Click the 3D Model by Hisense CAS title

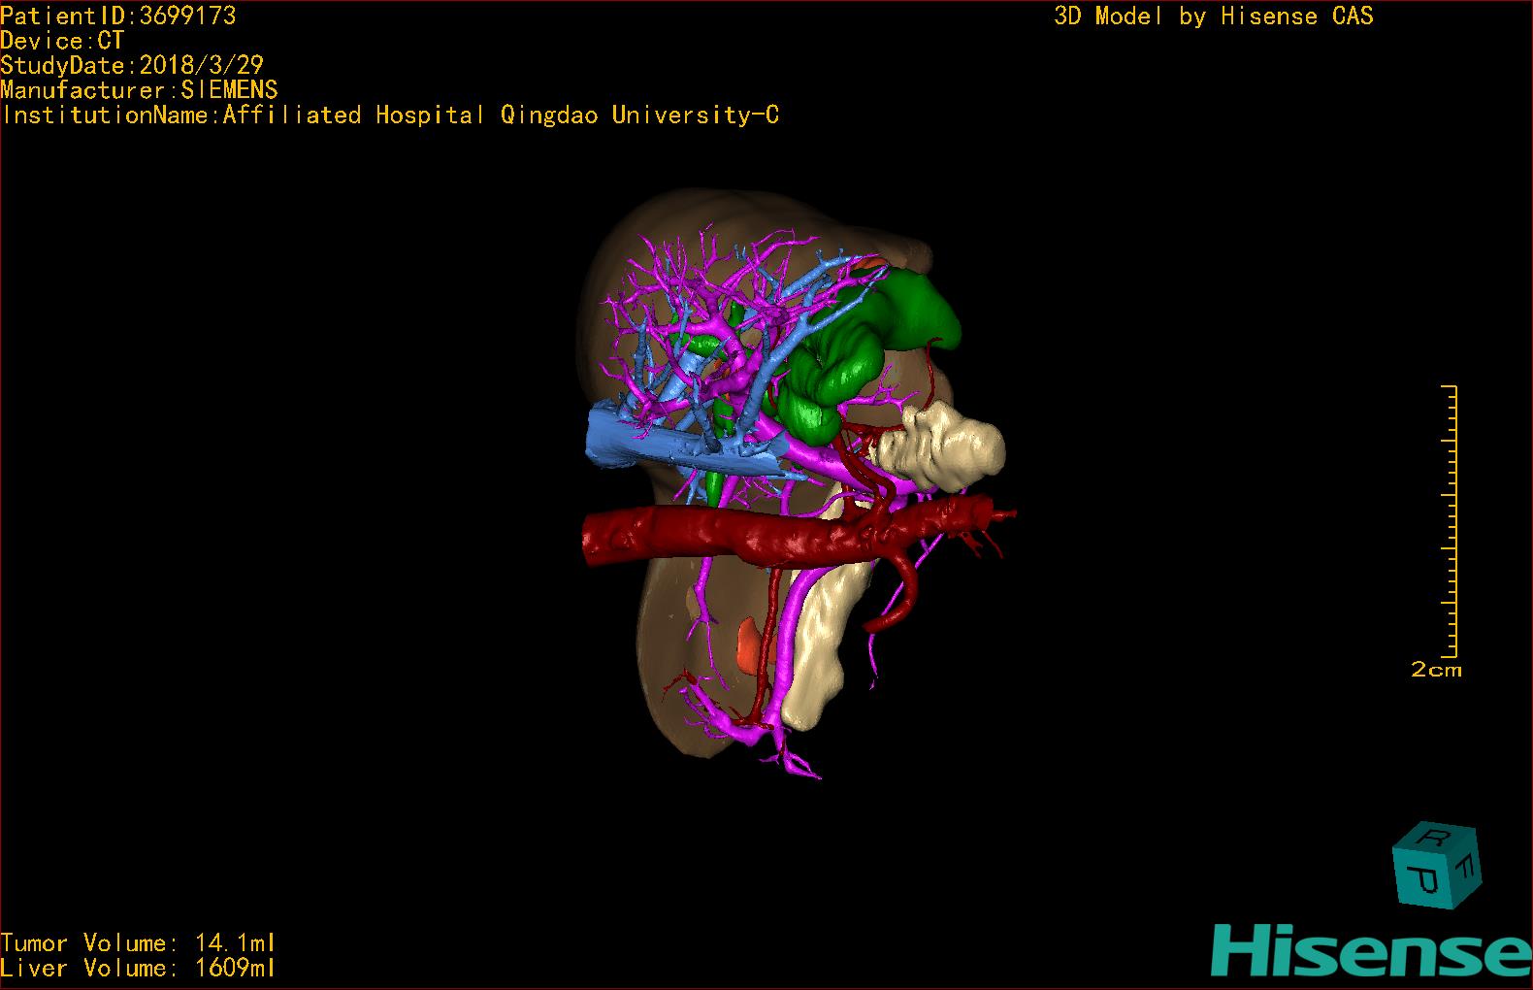(1213, 16)
